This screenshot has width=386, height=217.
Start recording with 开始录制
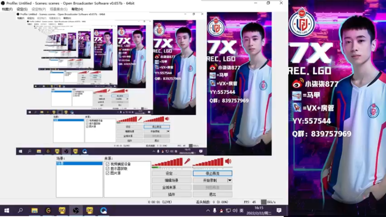tap(210, 180)
